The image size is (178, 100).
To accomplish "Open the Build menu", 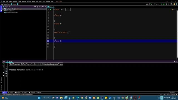I will tap(33, 1).
